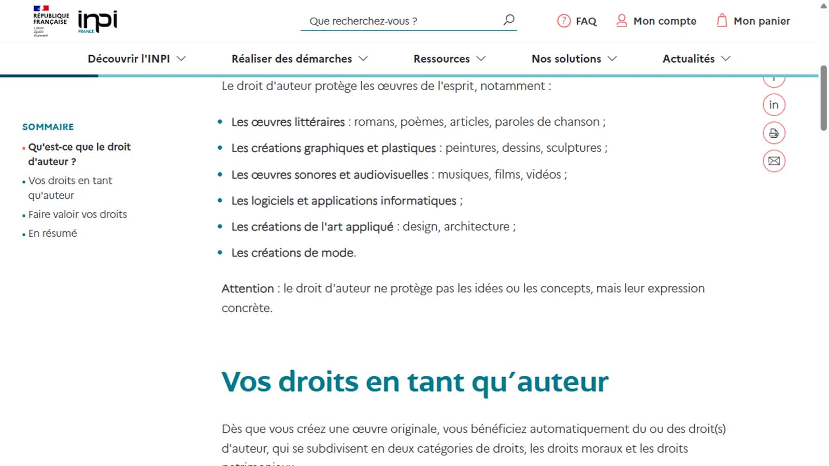Screen dimensions: 829x466
Task: Print the page with the printer icon
Action: [x=774, y=133]
